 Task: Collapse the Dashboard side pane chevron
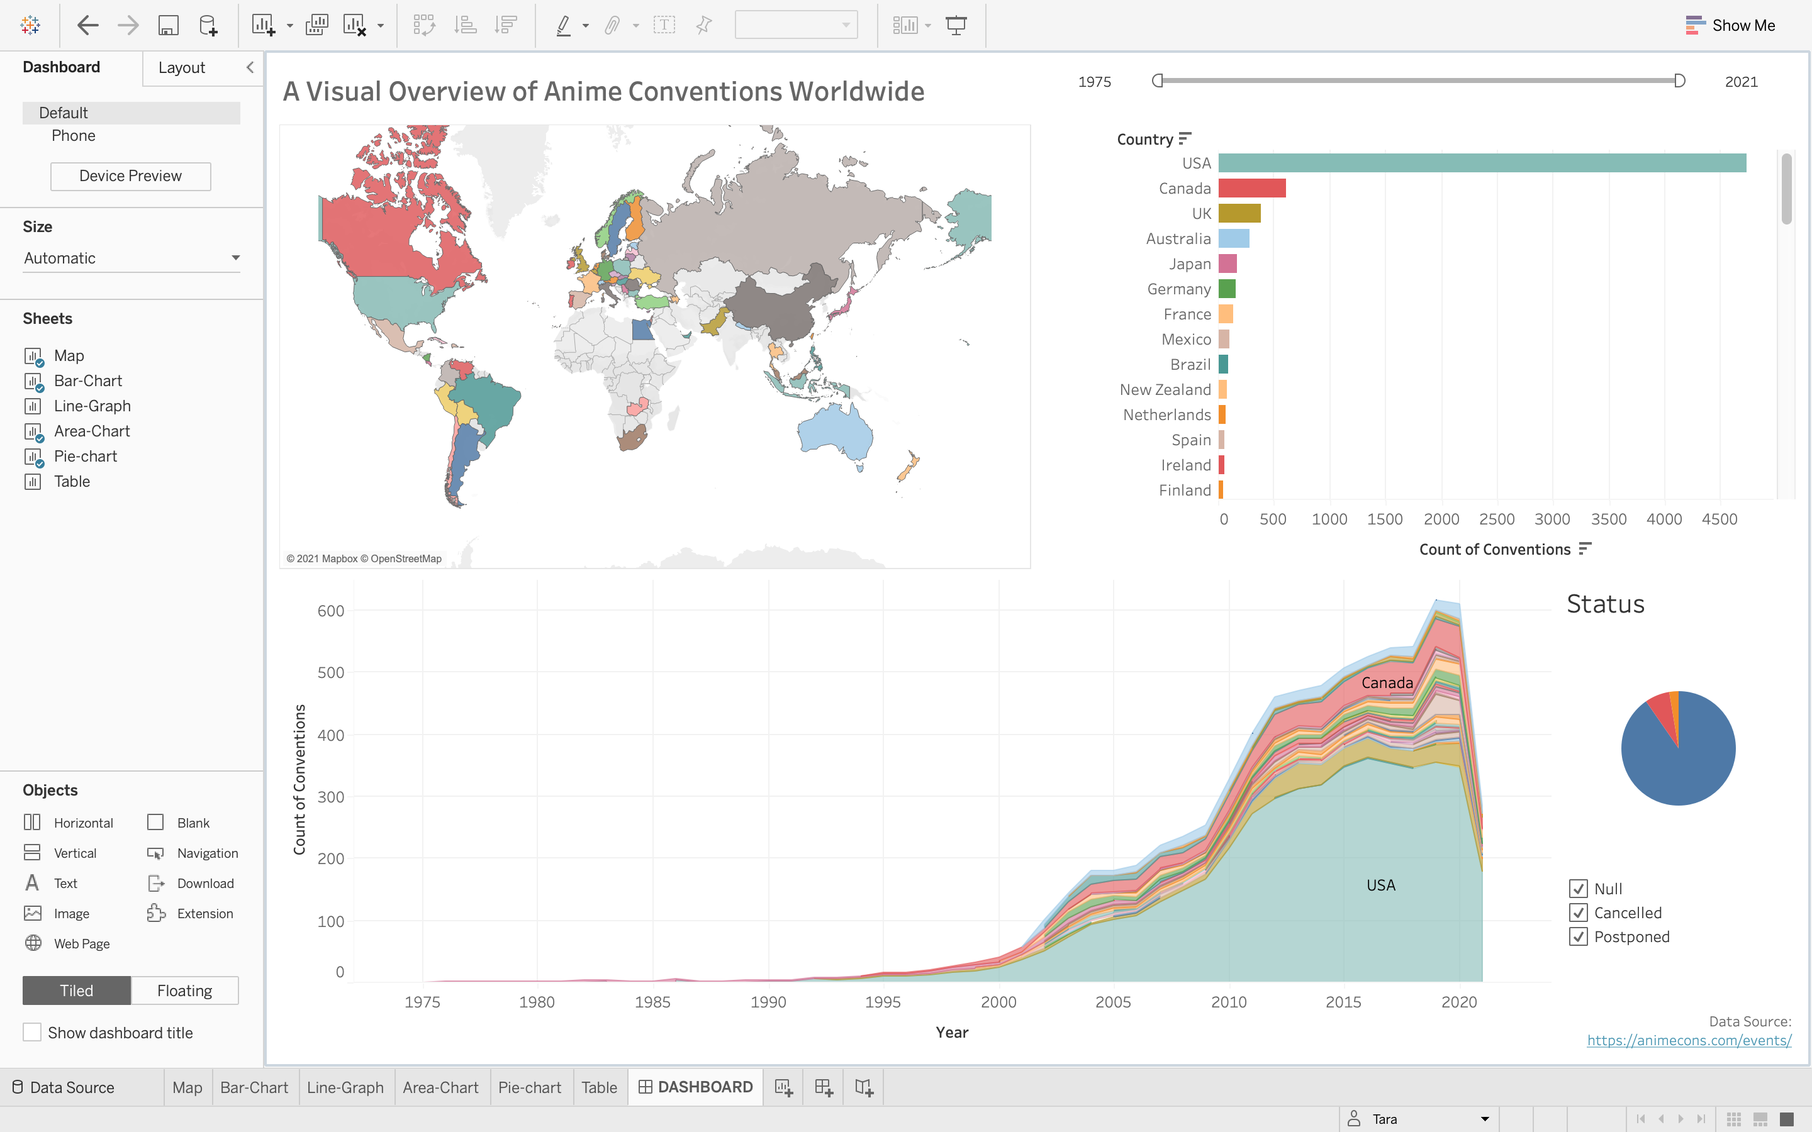(x=250, y=67)
